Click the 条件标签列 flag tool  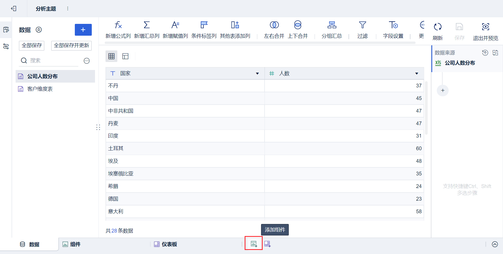[204, 30]
